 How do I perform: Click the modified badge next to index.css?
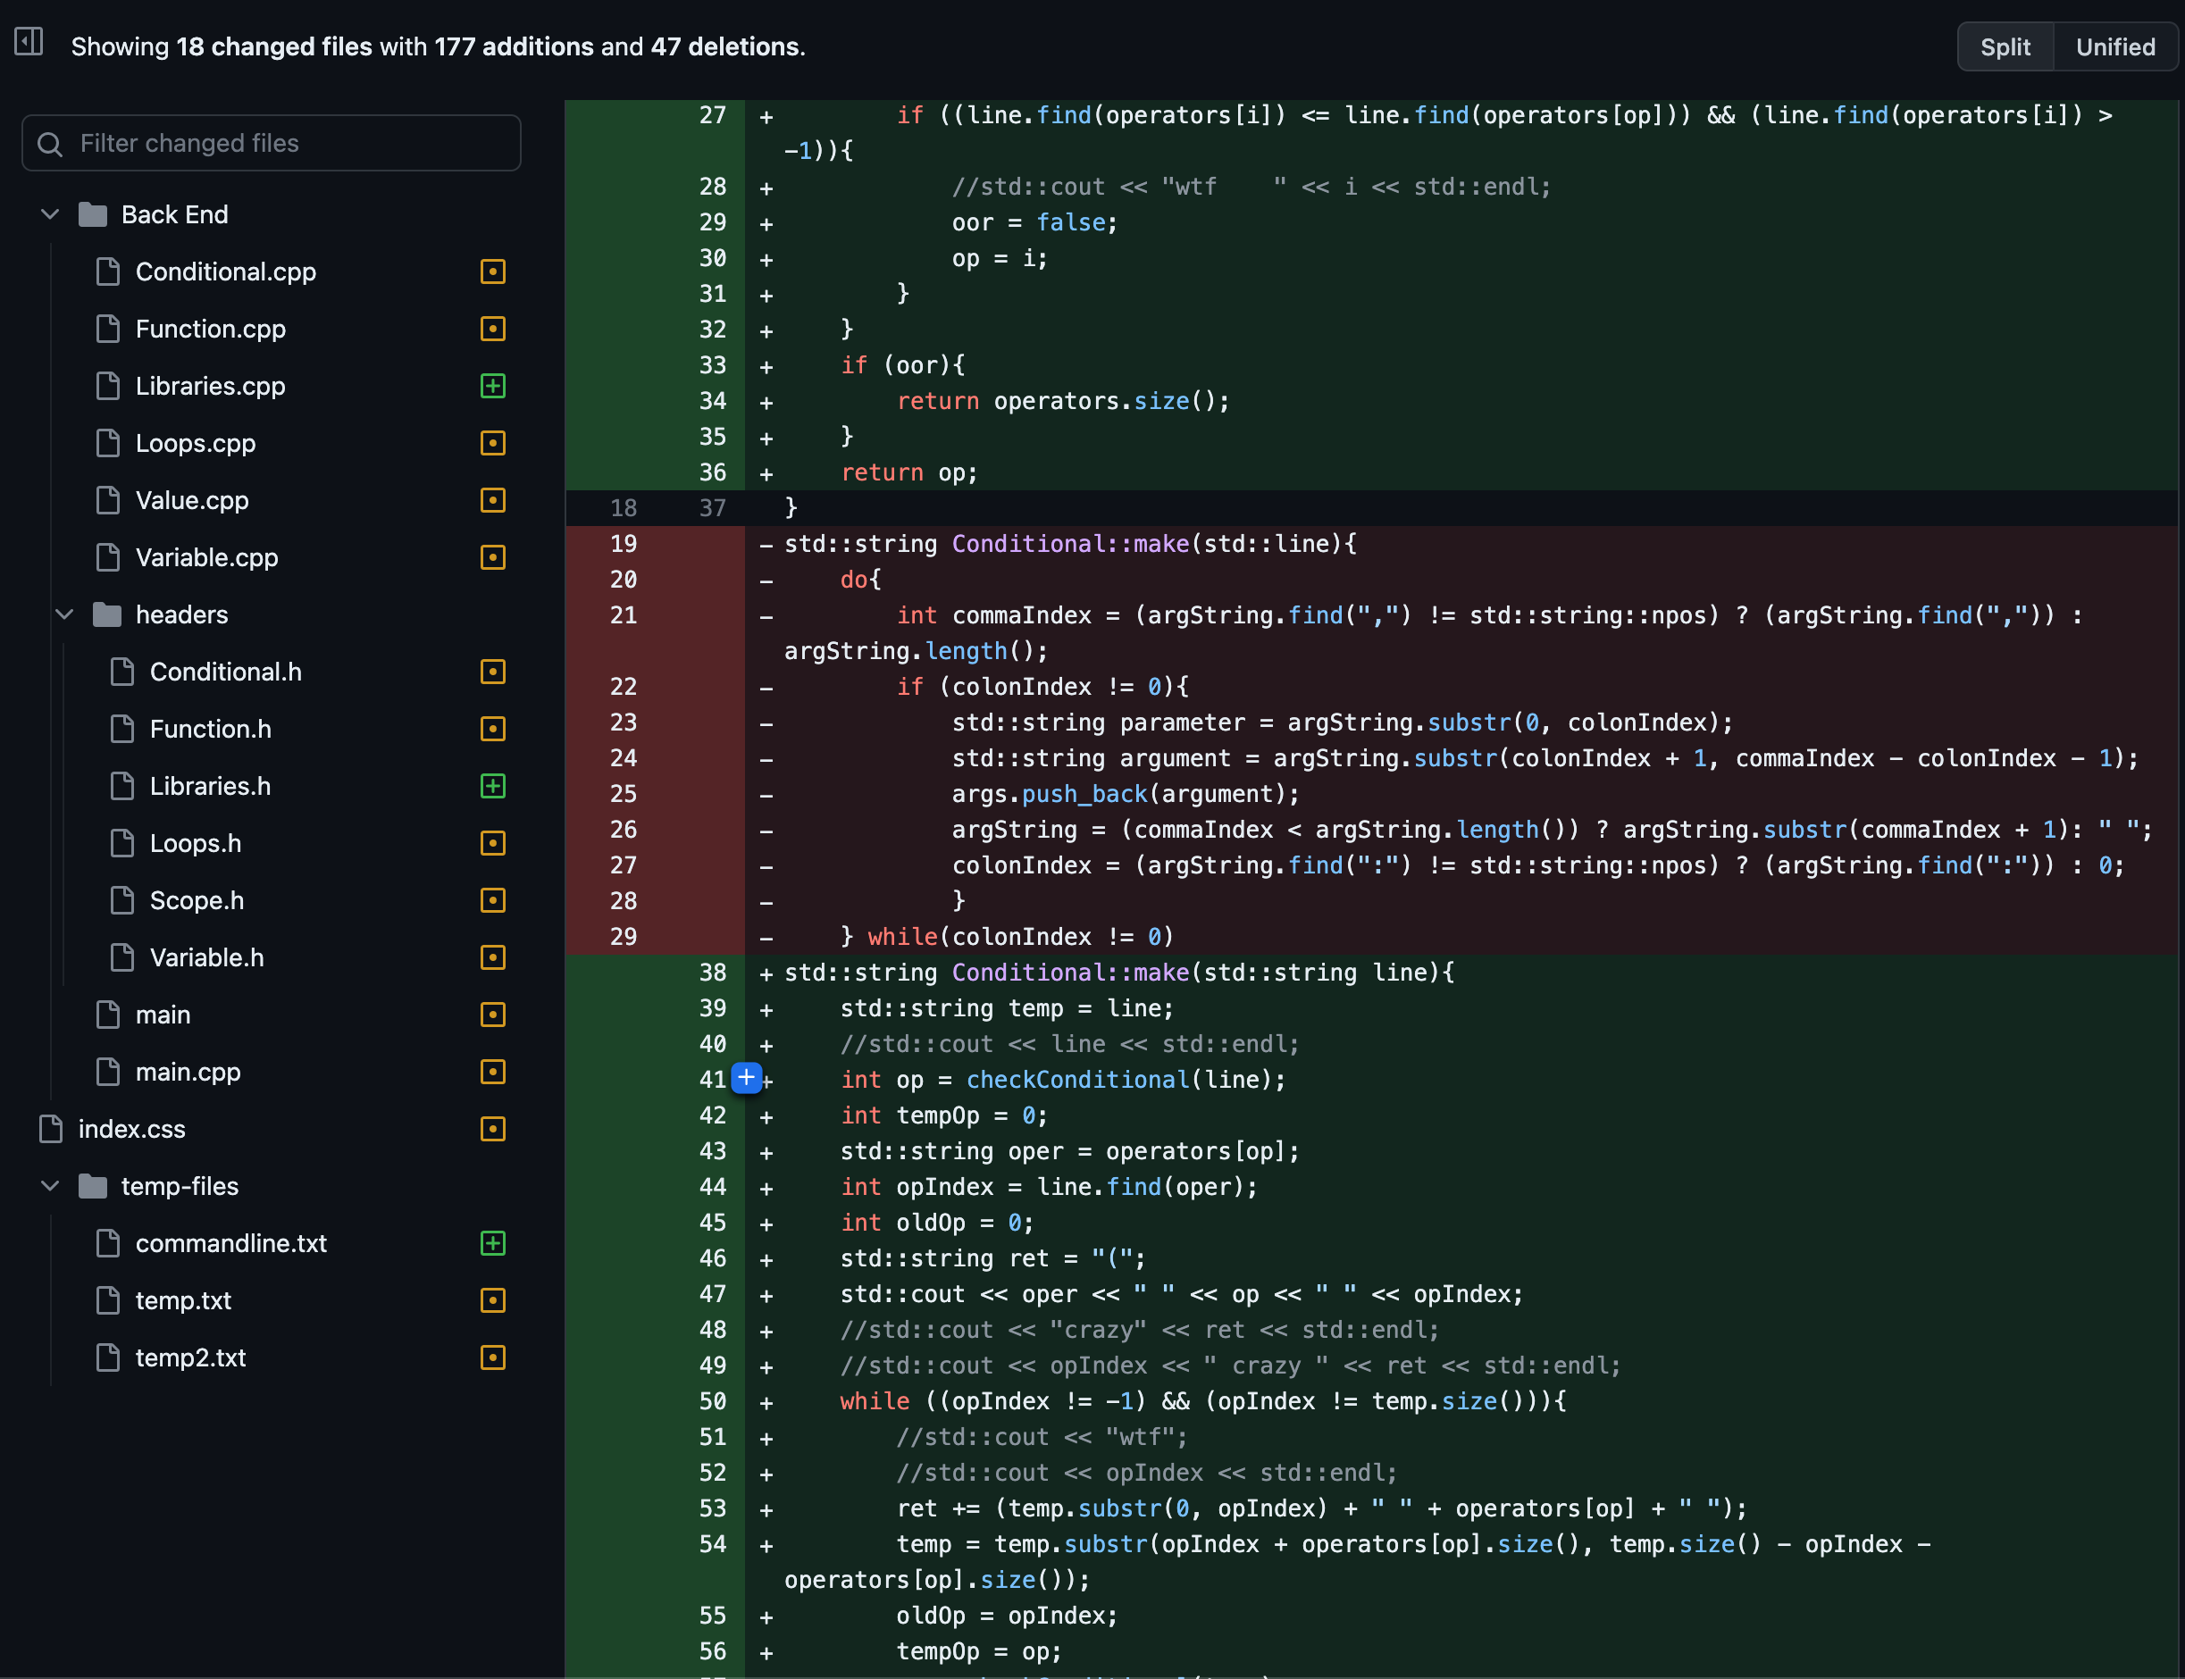493,1130
